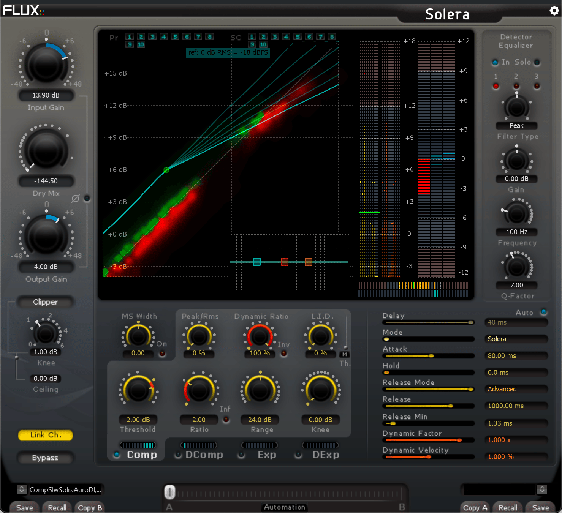Image resolution: width=562 pixels, height=513 pixels.
Task: Open the slot B preset selector arrows
Action: pyautogui.click(x=542, y=489)
